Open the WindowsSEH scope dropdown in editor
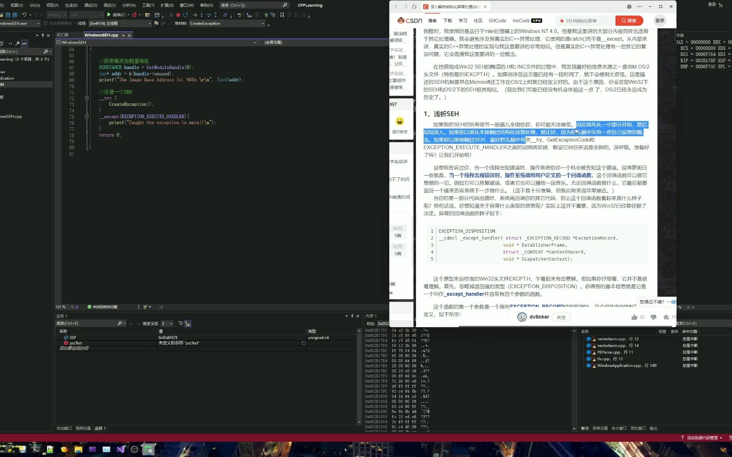732x457 pixels. point(156,42)
